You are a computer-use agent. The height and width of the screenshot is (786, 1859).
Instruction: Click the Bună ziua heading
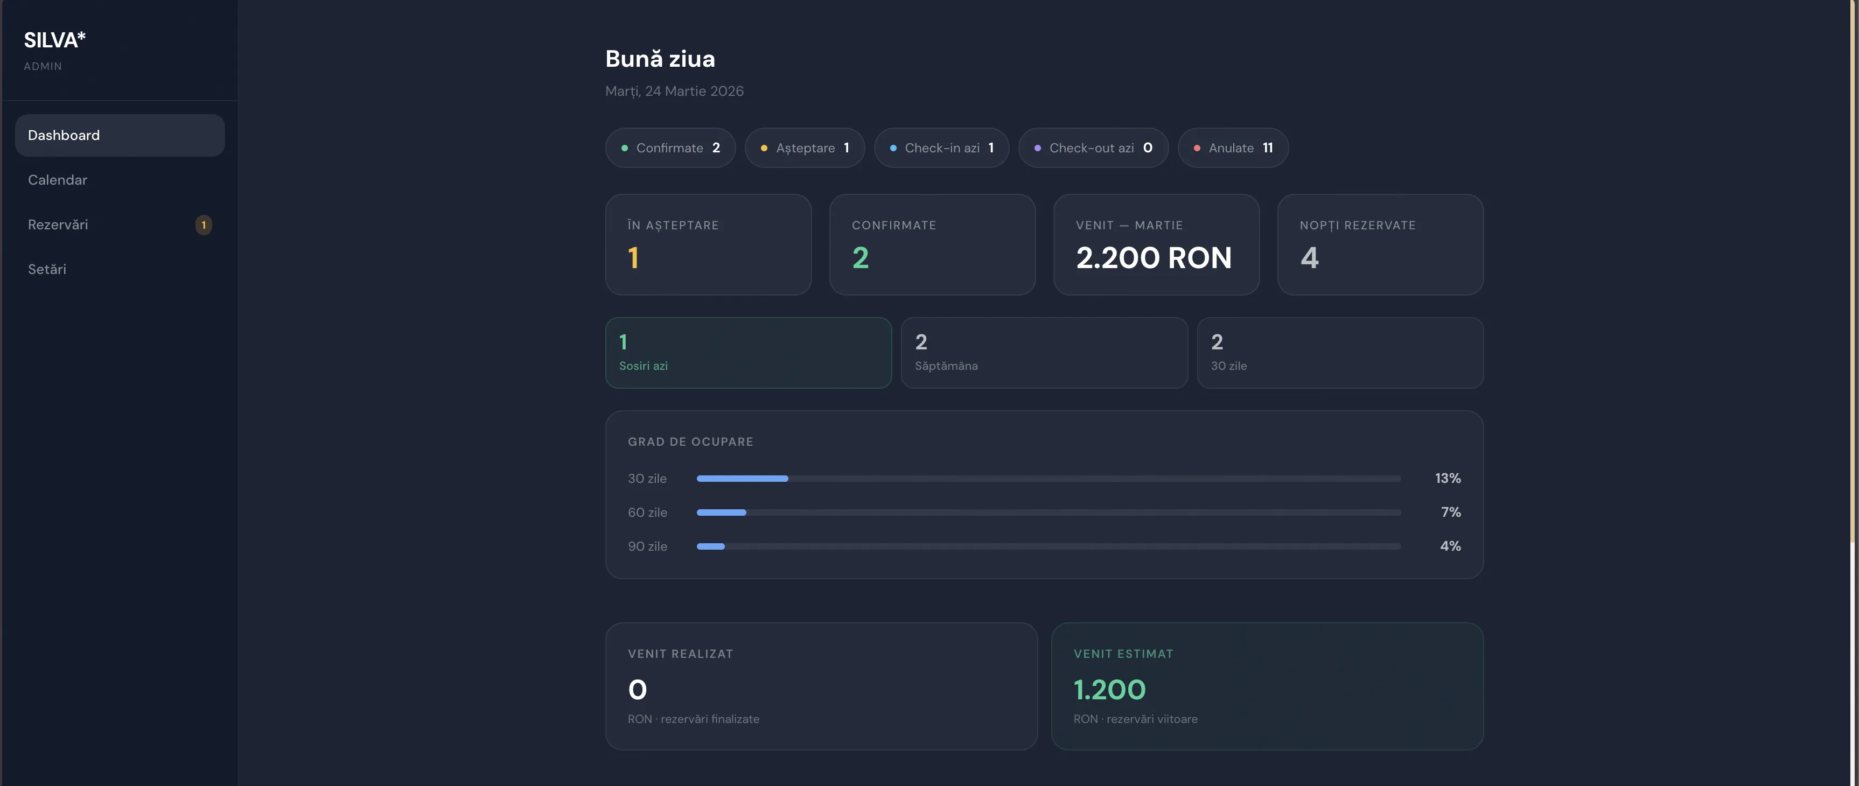660,58
